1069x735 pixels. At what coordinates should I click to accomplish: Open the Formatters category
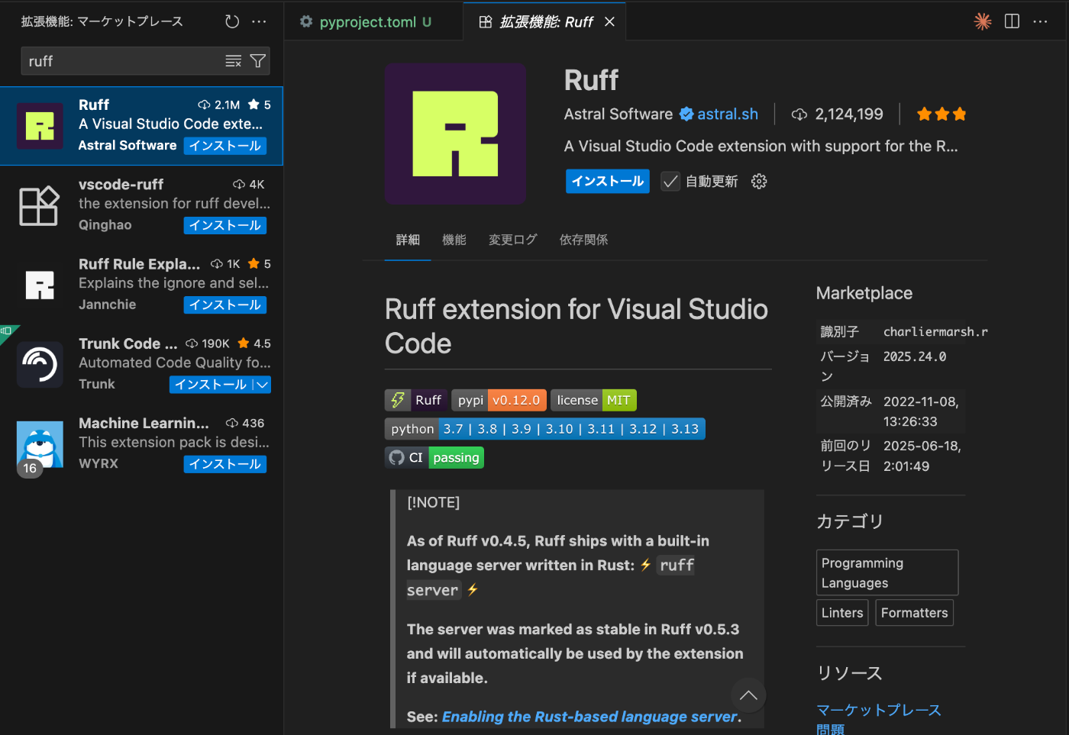pos(914,613)
